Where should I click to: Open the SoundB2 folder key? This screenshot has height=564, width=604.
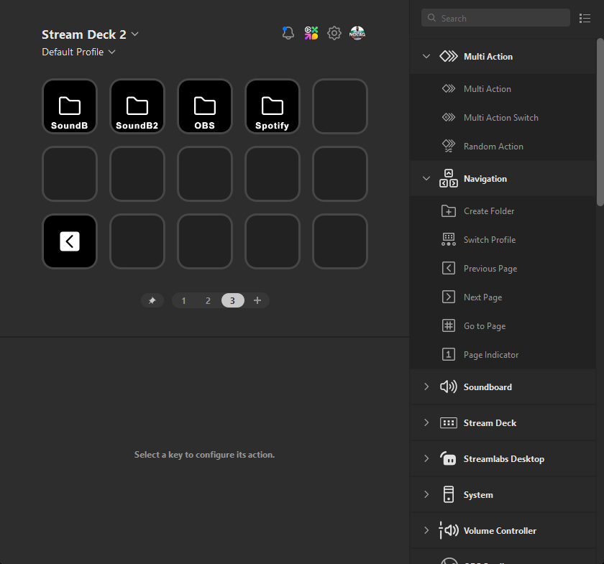(x=137, y=106)
